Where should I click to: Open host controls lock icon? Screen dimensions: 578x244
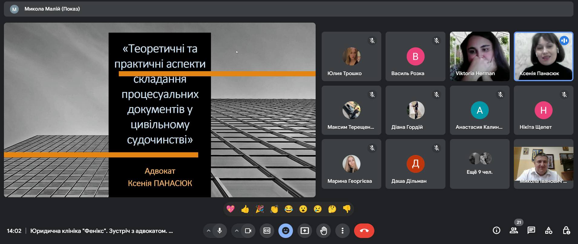(566, 231)
